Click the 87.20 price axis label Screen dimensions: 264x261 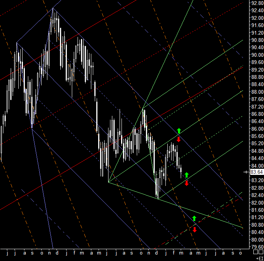(x=257, y=106)
